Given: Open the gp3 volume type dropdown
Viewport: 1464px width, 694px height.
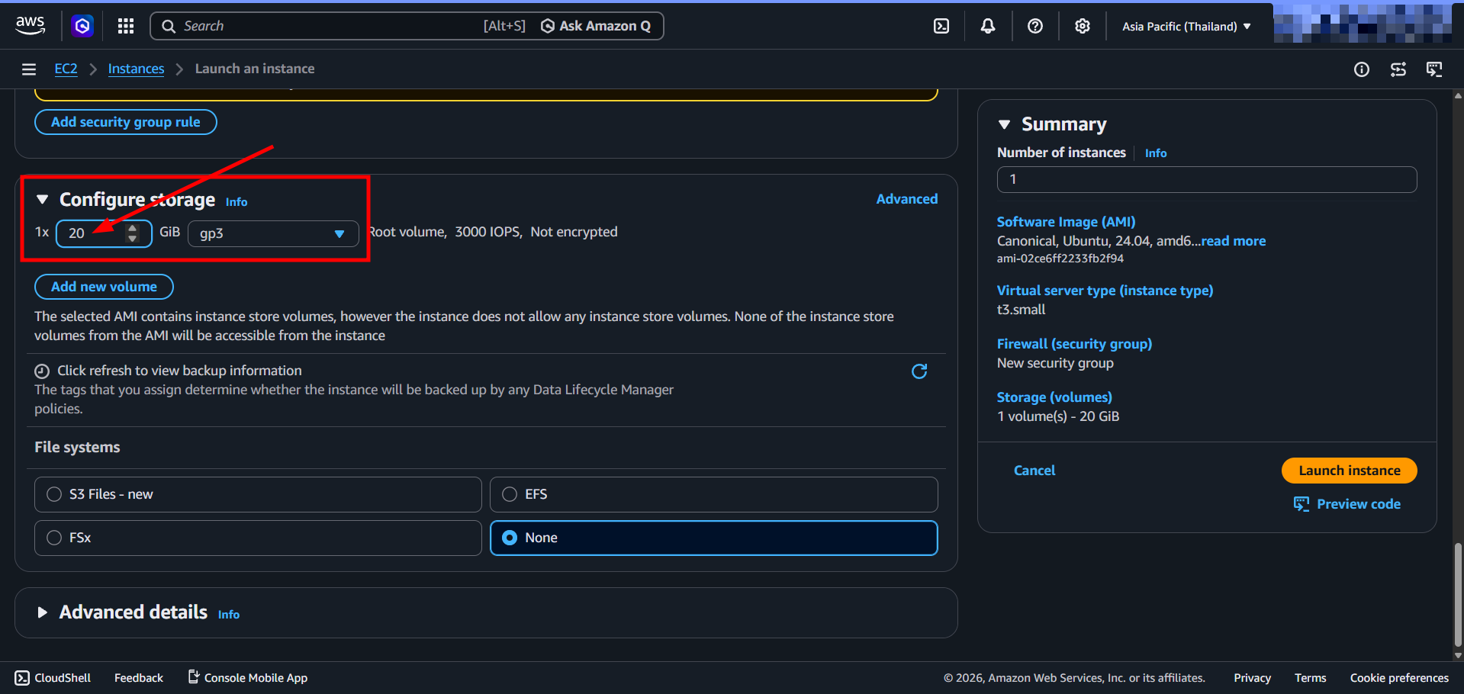Looking at the screenshot, I should 273,233.
